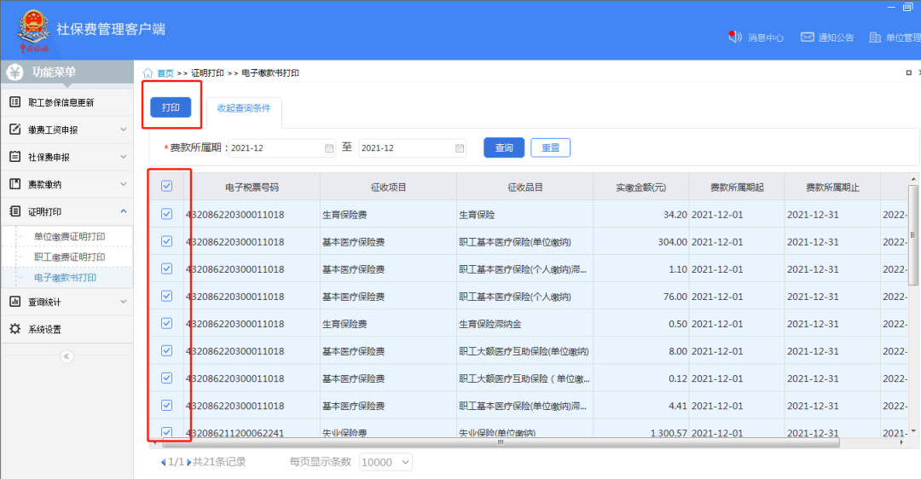Uncheck the row with amount 1.10
Screen dimensions: 921x479
pyautogui.click(x=167, y=268)
